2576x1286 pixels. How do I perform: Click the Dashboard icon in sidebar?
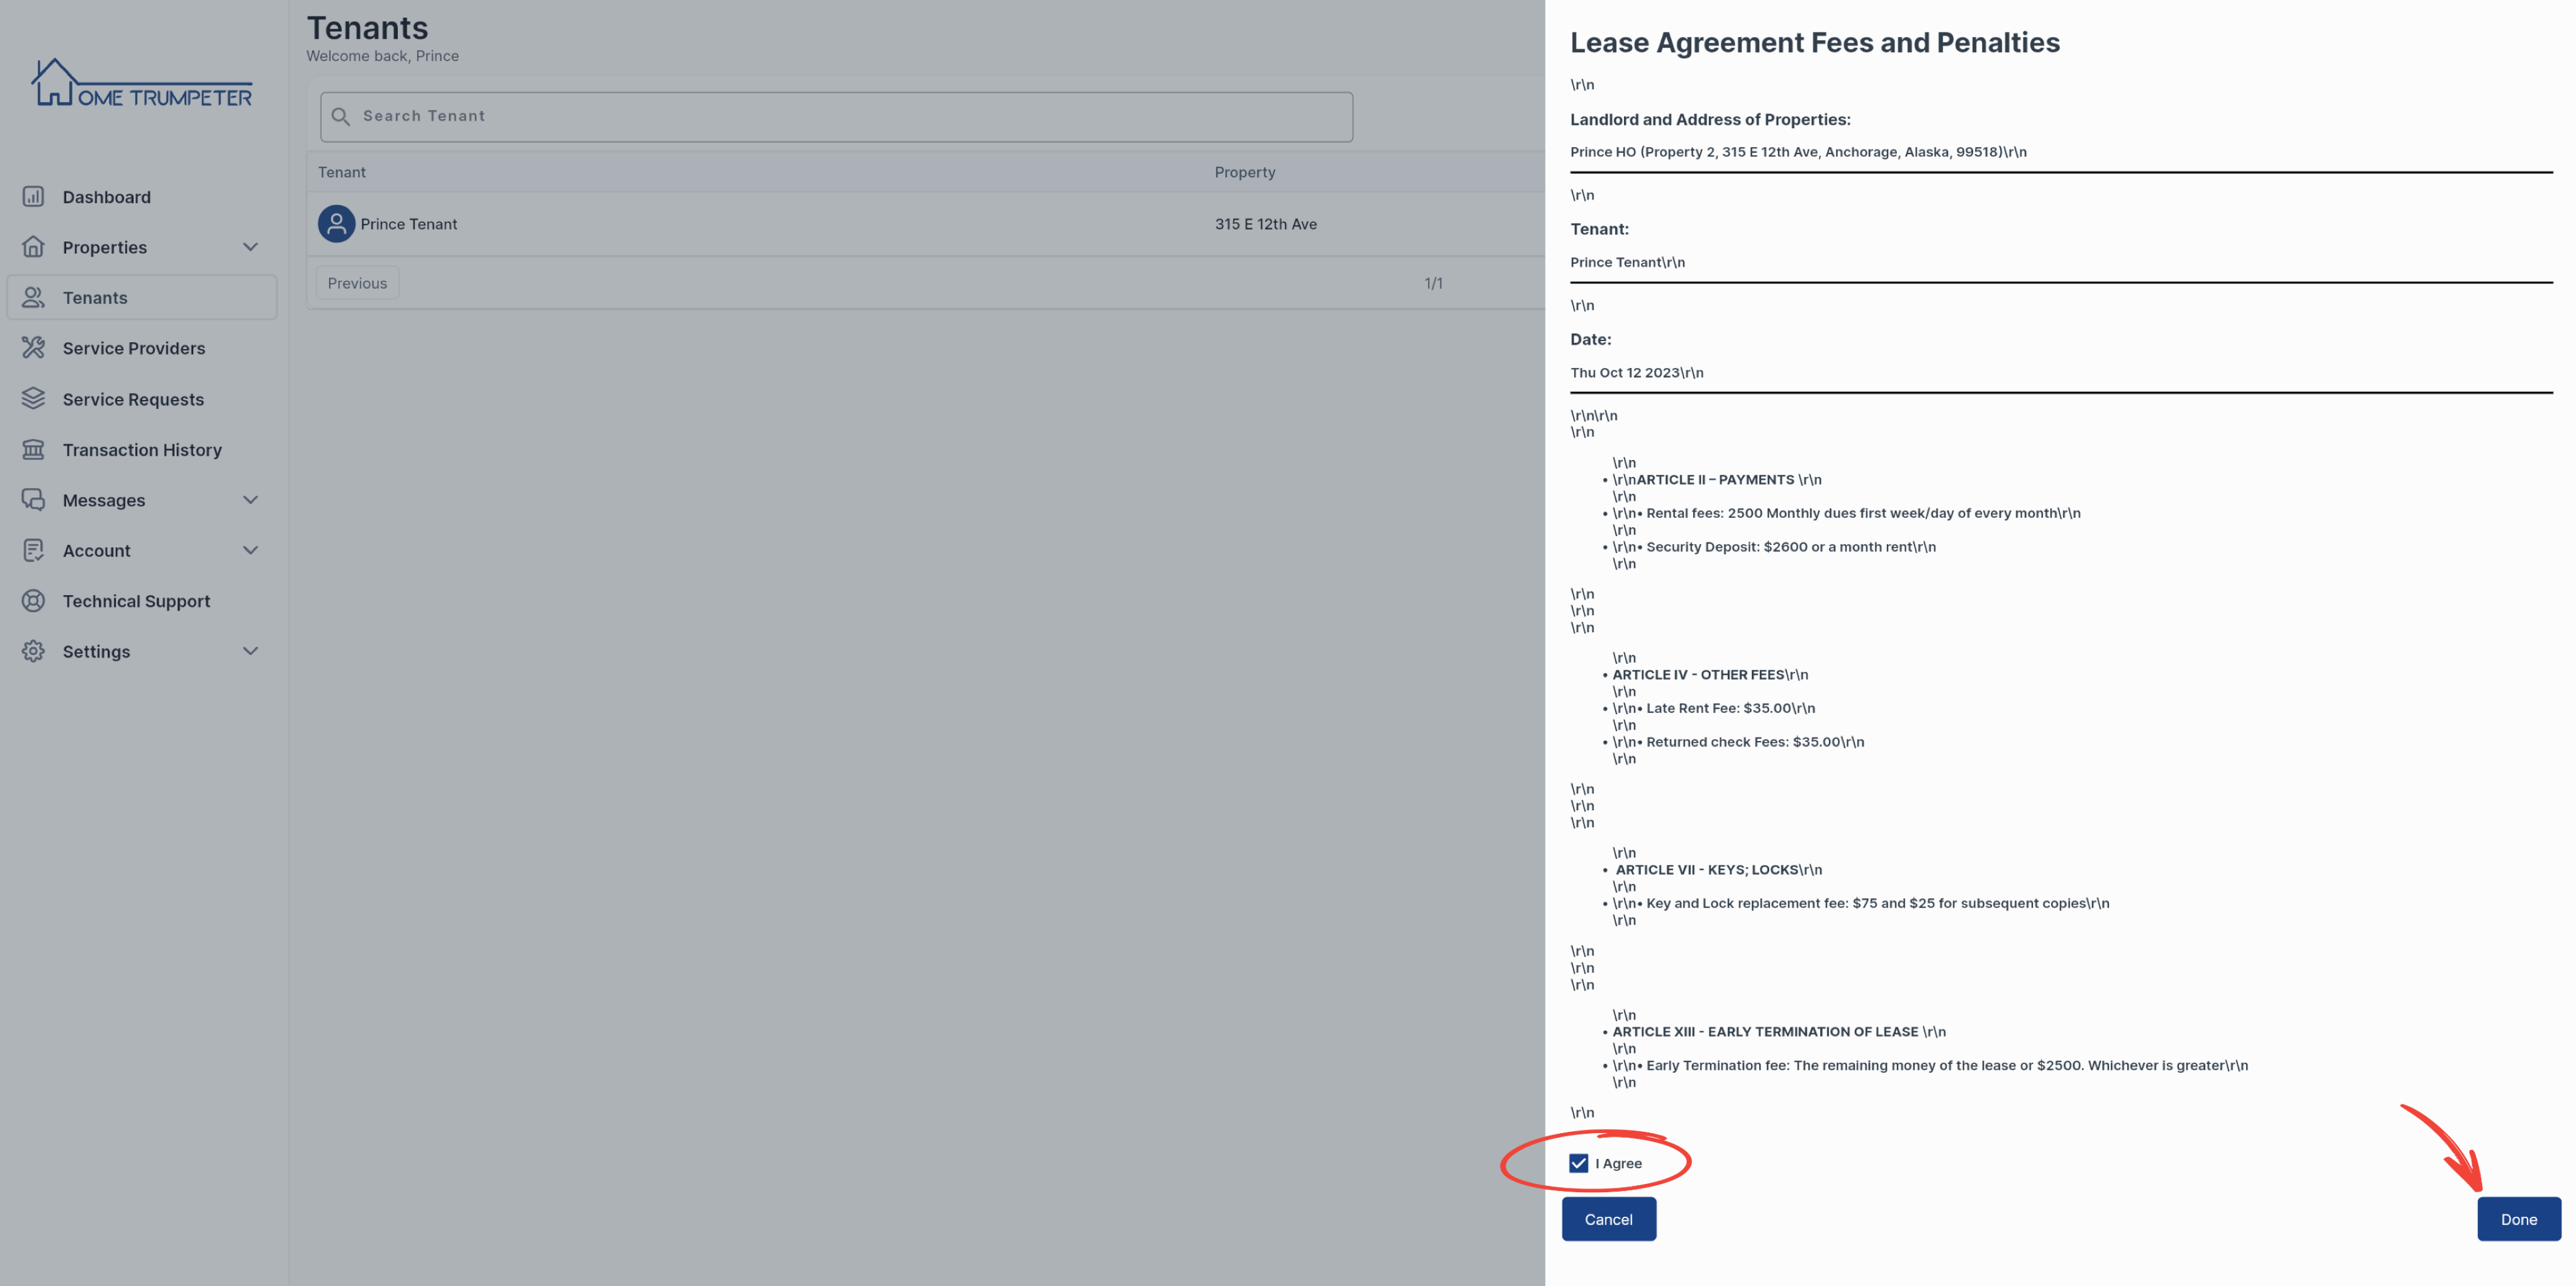tap(33, 197)
